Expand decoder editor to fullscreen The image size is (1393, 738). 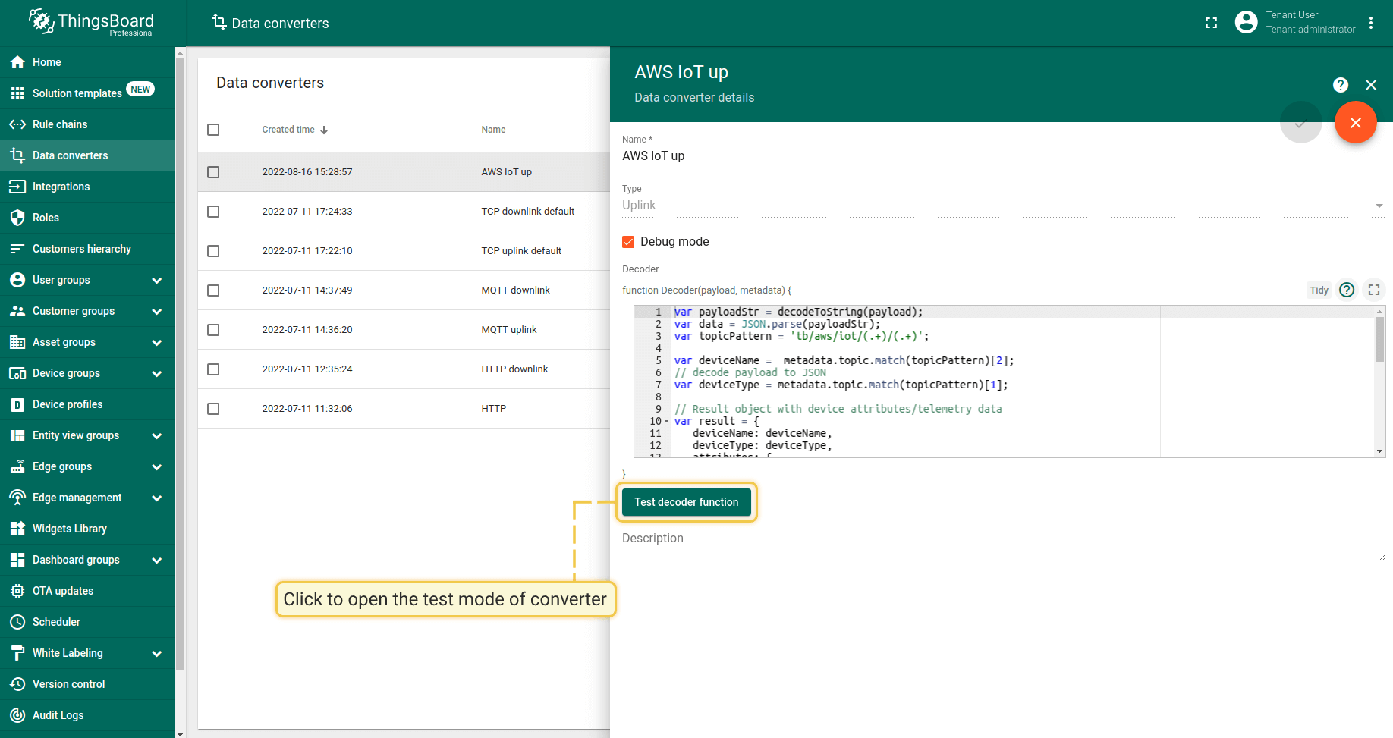pos(1373,290)
